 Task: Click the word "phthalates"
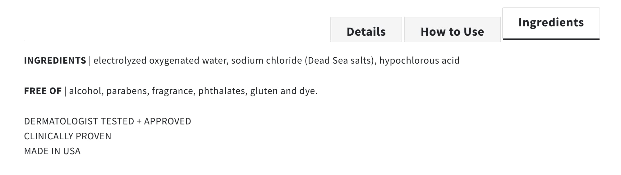[223, 91]
